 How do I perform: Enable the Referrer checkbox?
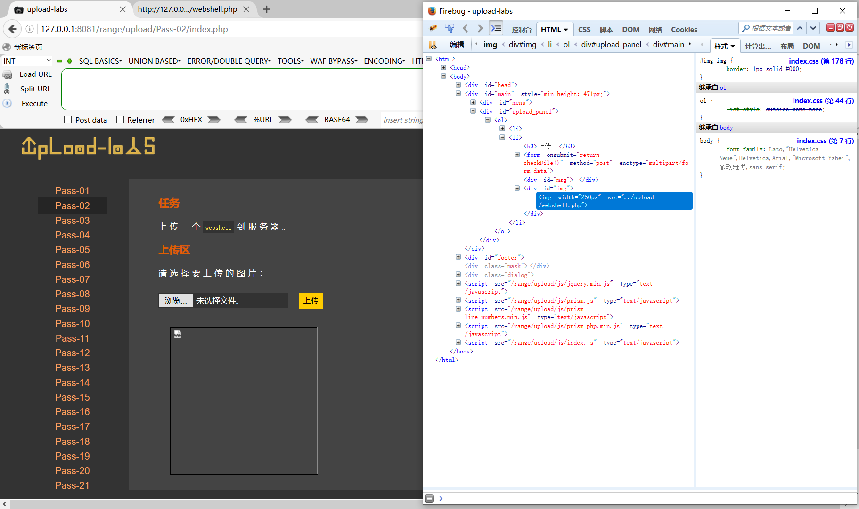pos(120,120)
